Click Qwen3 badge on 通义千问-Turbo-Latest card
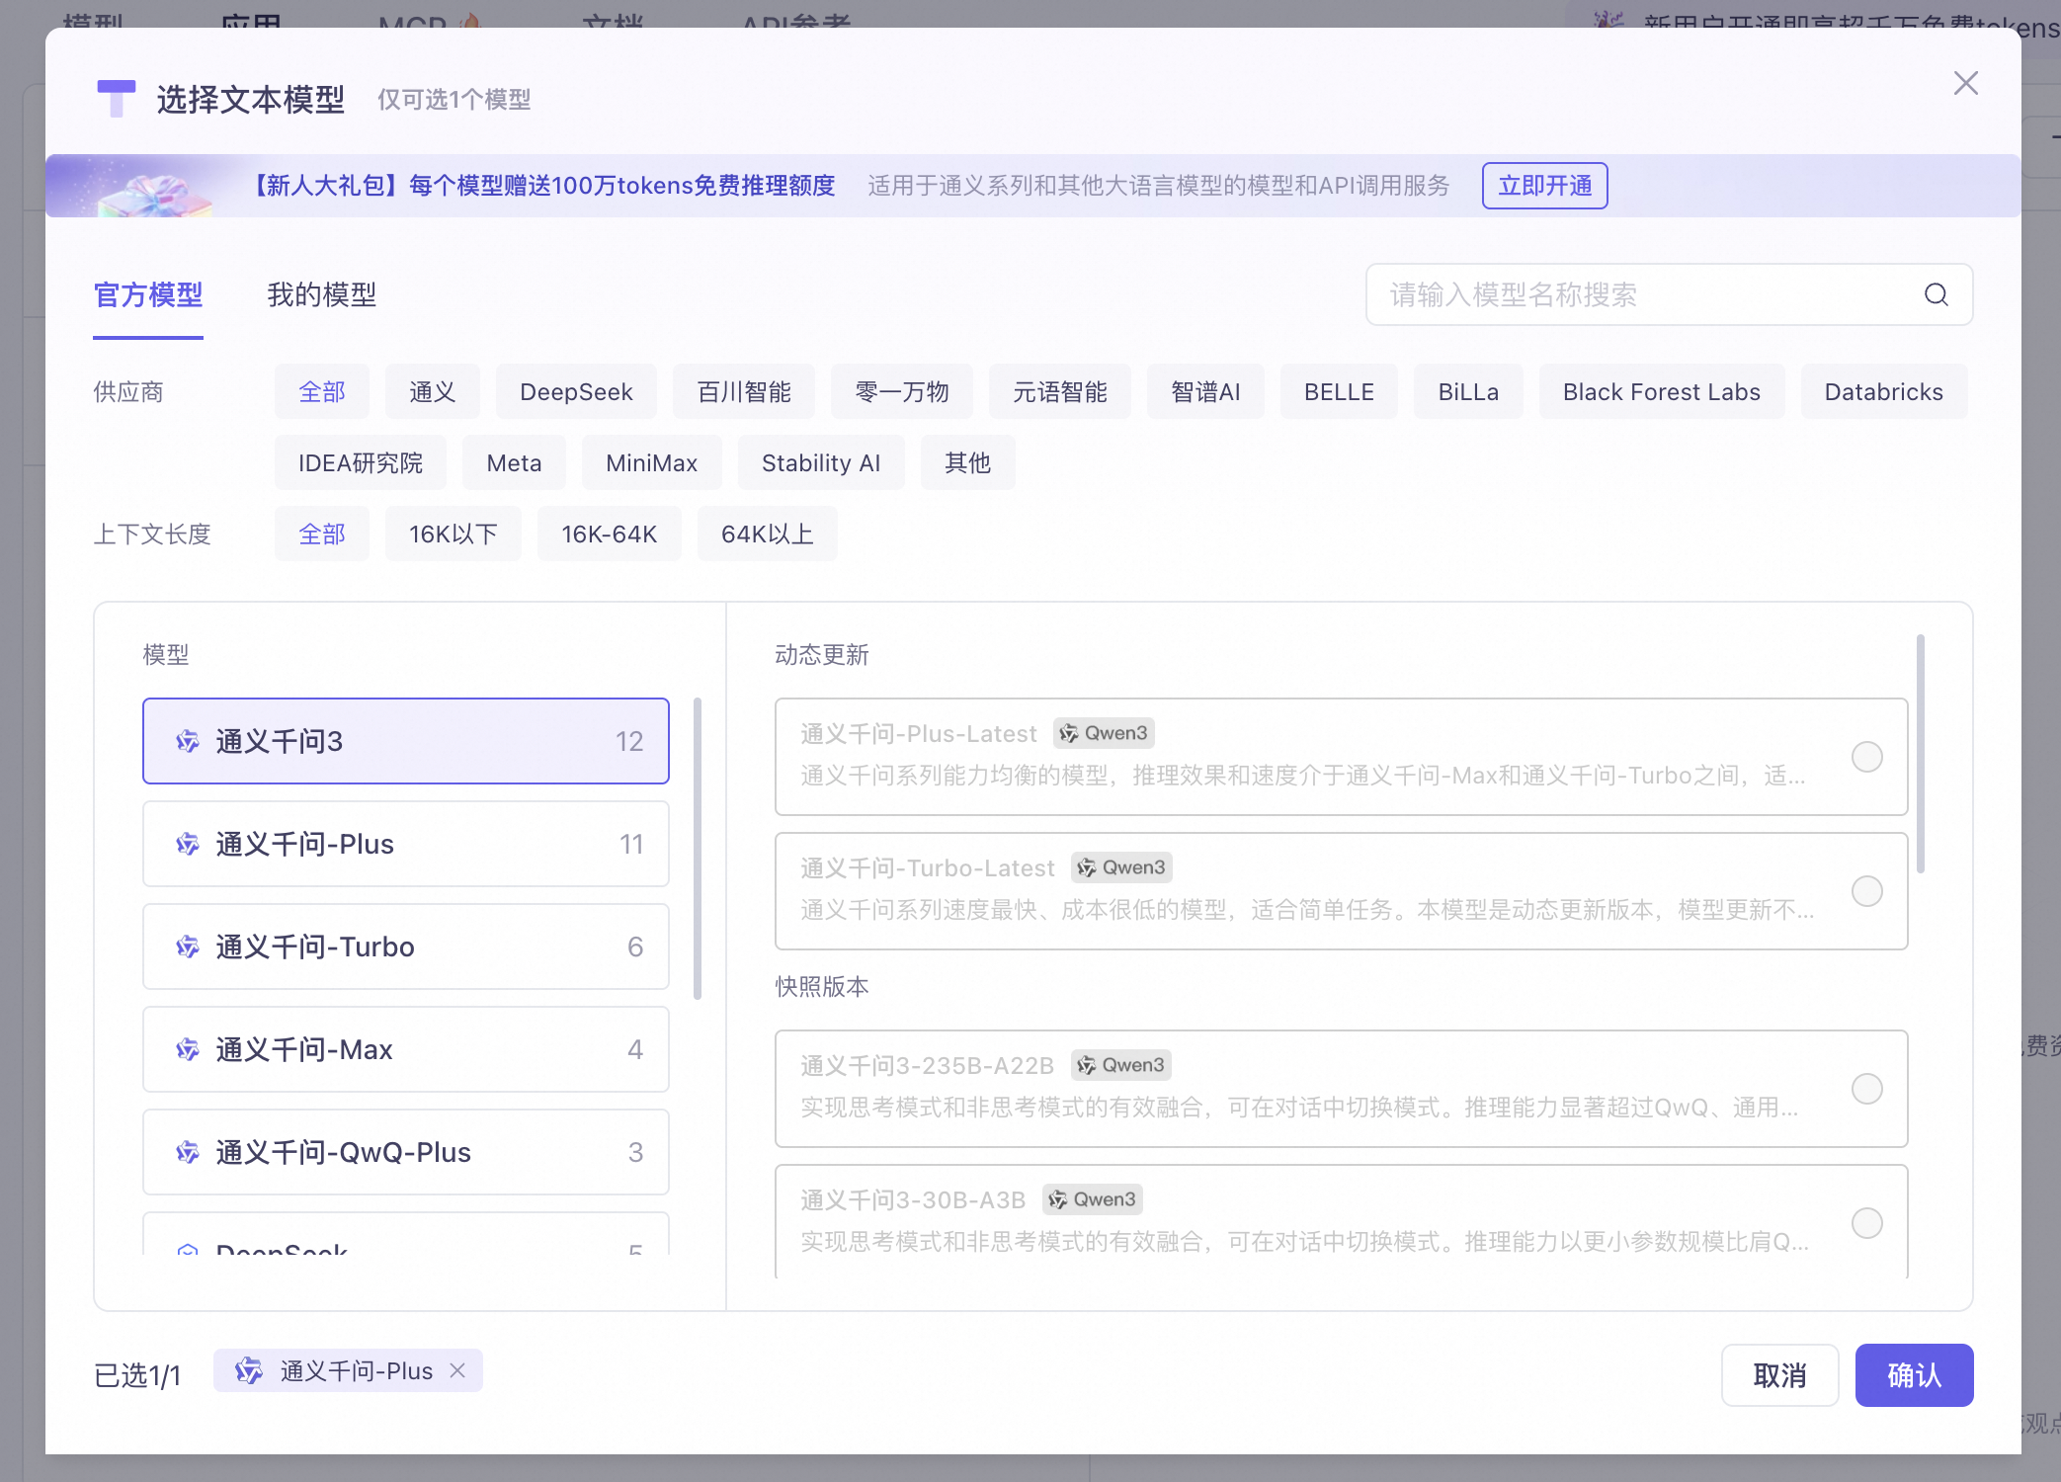This screenshot has height=1482, width=2061. click(x=1121, y=867)
